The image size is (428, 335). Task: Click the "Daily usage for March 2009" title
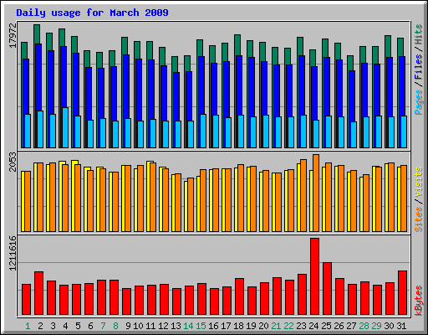(x=92, y=13)
